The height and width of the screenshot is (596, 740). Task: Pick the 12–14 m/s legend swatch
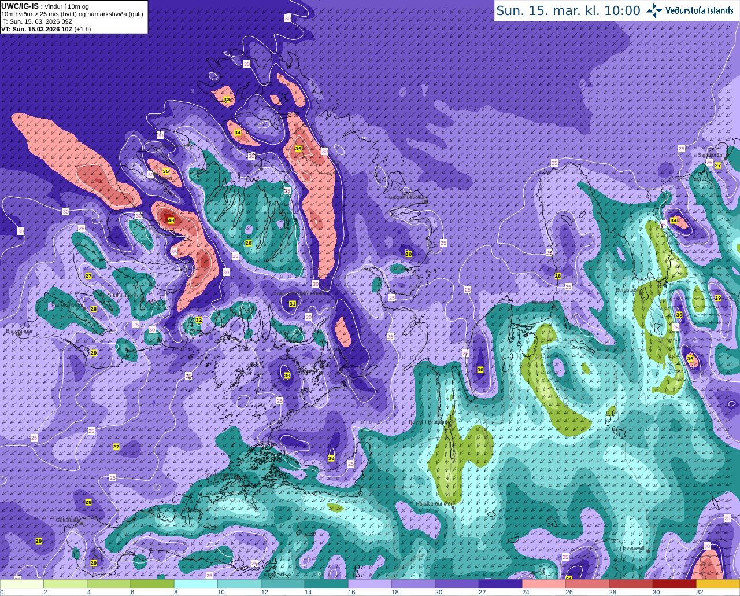pyautogui.click(x=283, y=583)
